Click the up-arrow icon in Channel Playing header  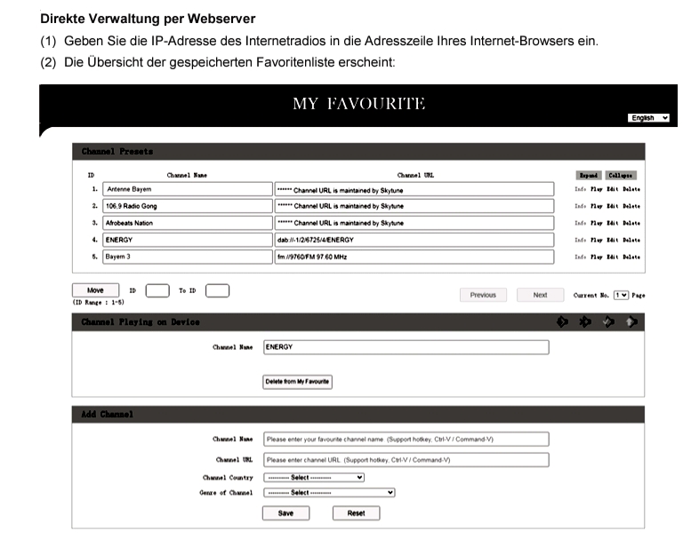[x=631, y=321]
